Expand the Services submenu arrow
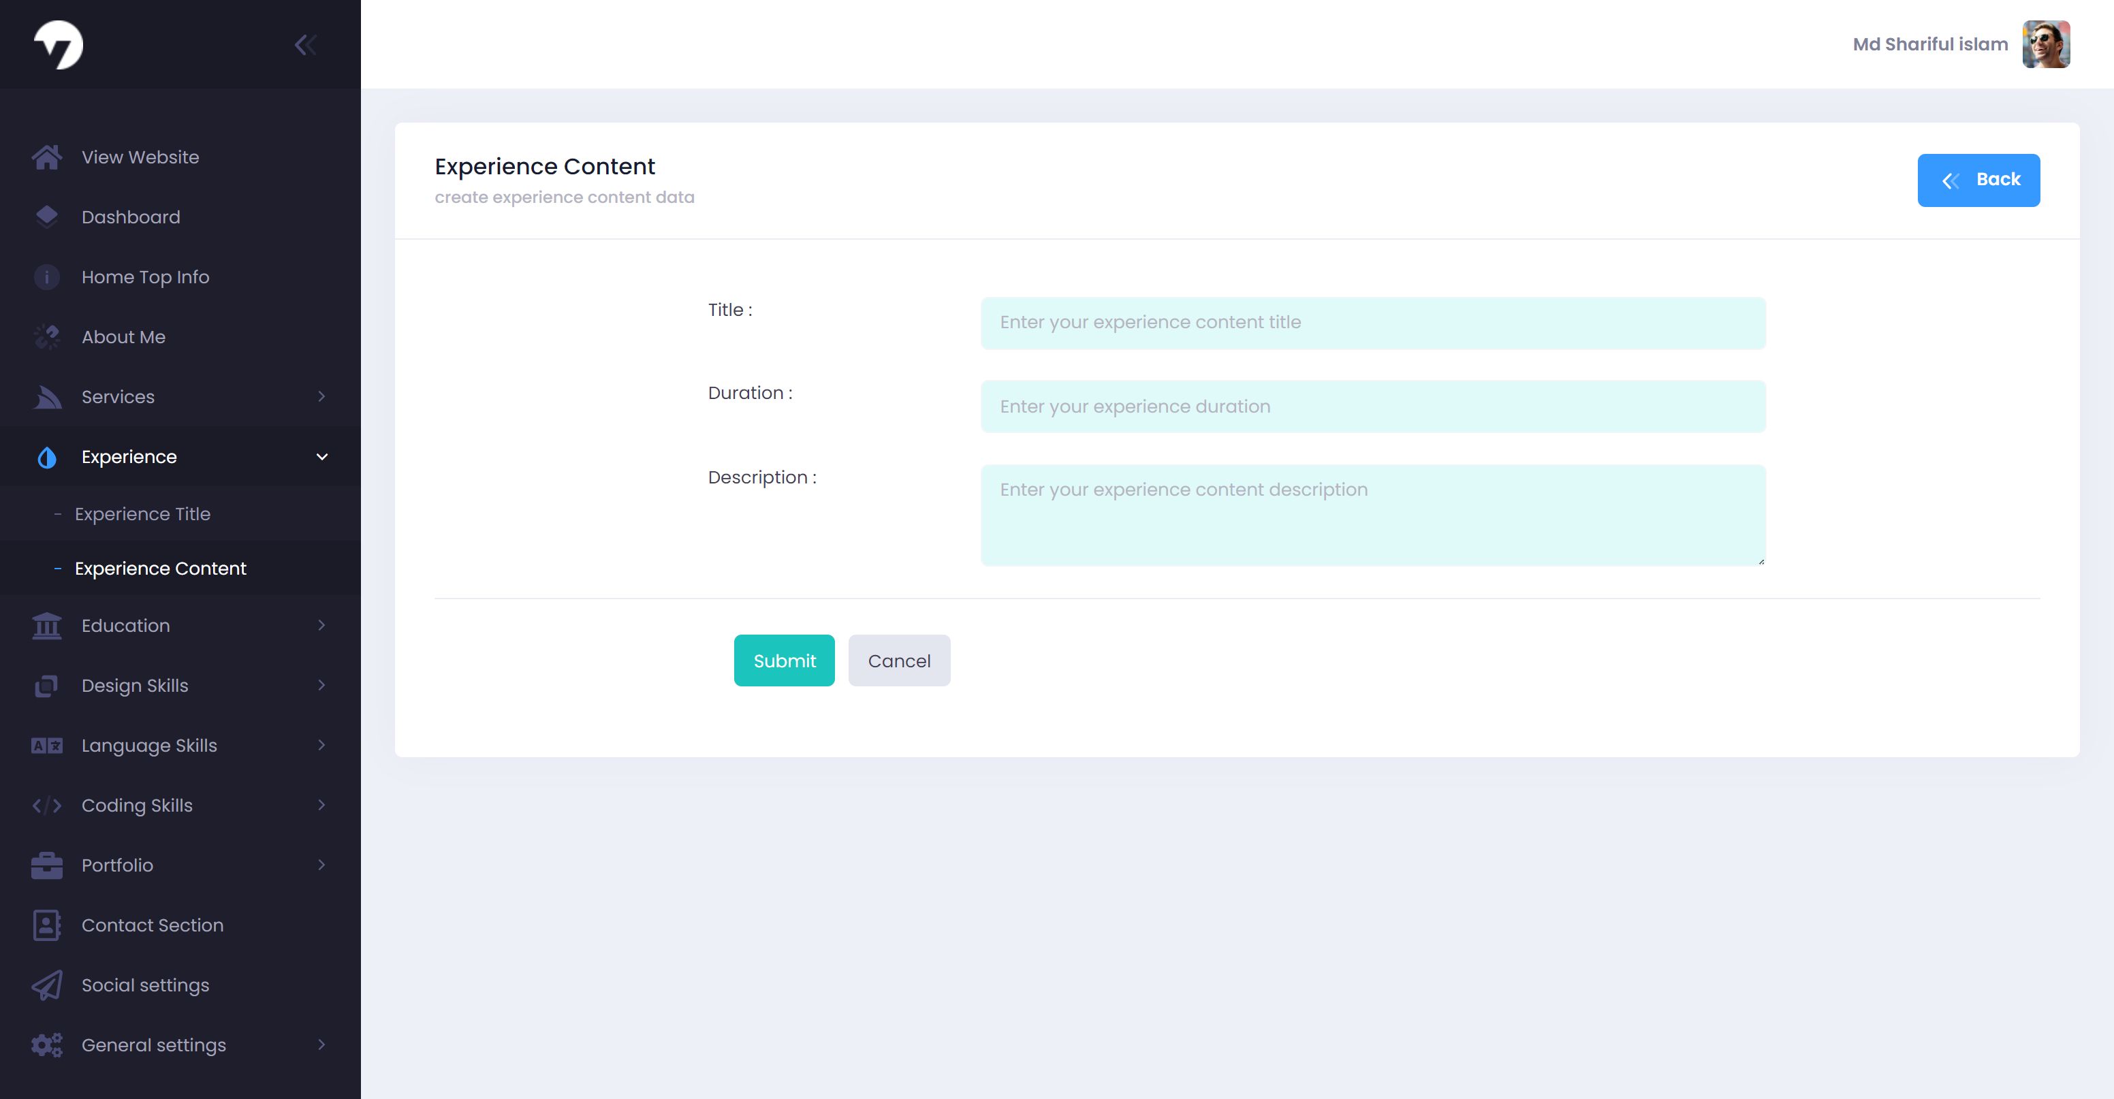The image size is (2114, 1099). [321, 396]
